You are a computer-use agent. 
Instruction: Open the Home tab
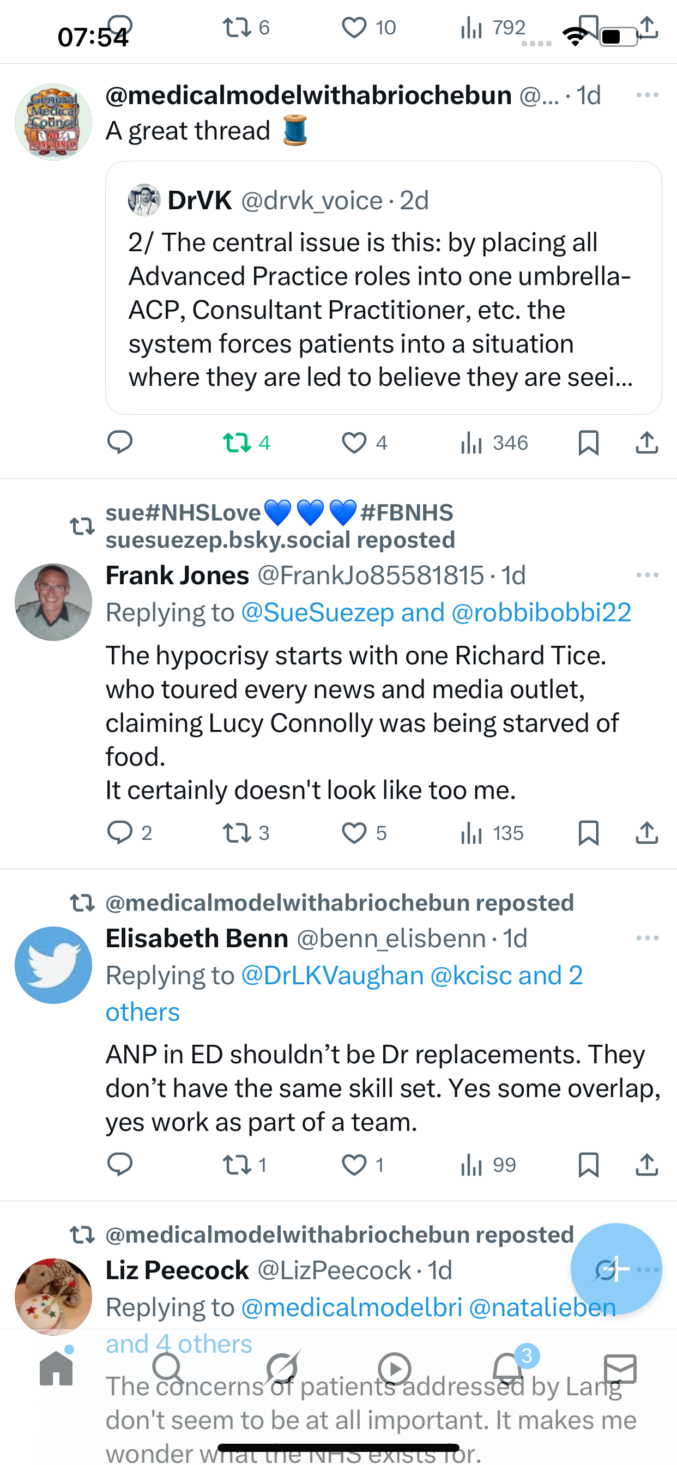(56, 1369)
